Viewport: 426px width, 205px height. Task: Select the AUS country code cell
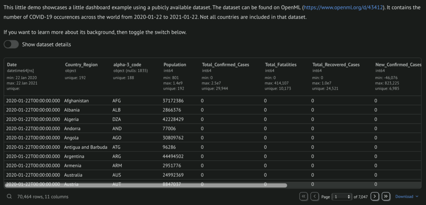point(117,175)
